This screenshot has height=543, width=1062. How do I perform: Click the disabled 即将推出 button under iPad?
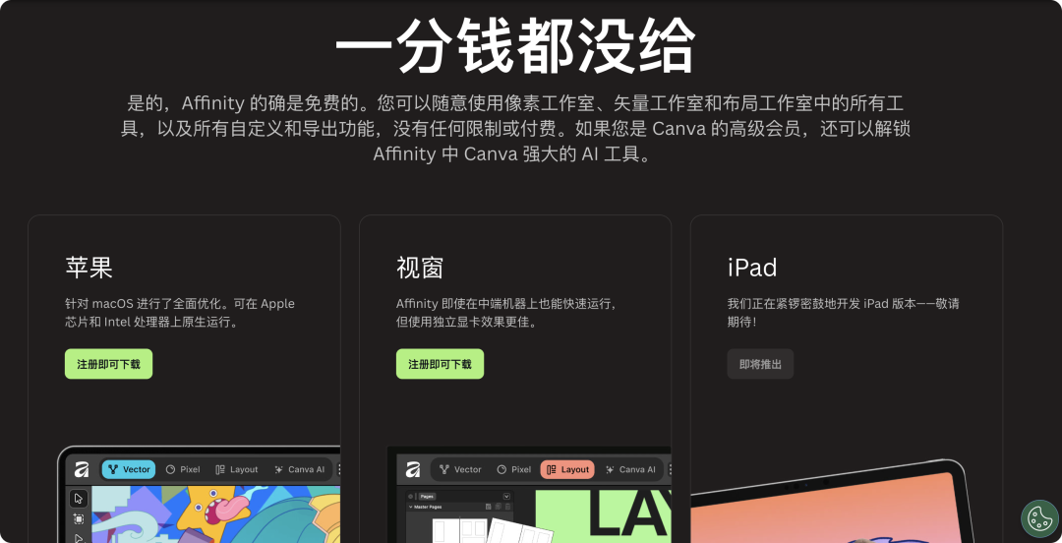(x=760, y=364)
